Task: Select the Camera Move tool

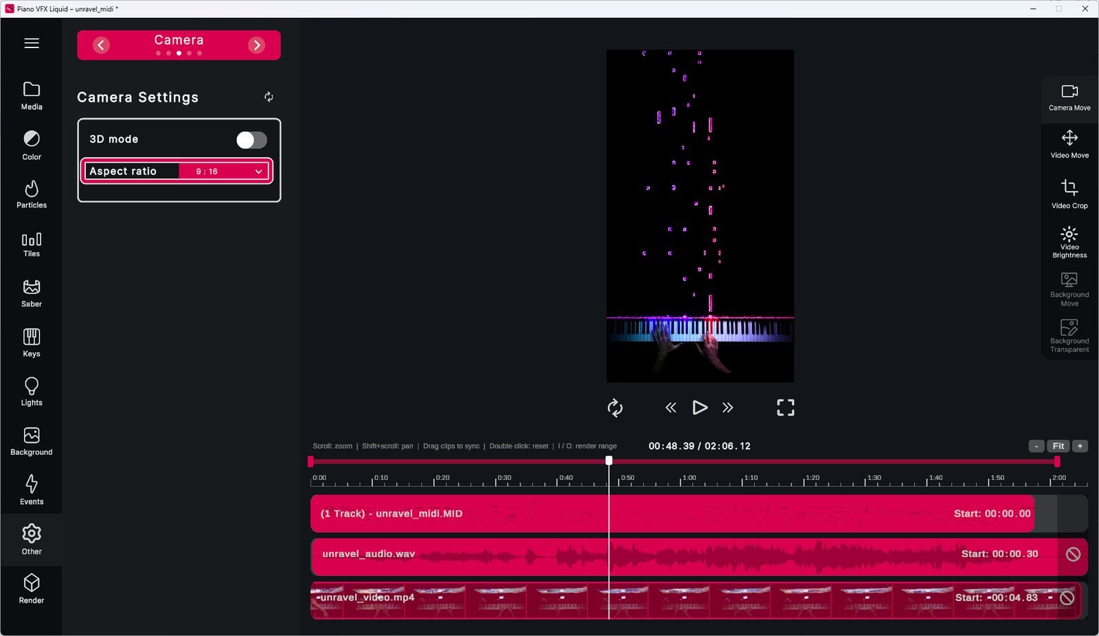Action: click(1069, 98)
